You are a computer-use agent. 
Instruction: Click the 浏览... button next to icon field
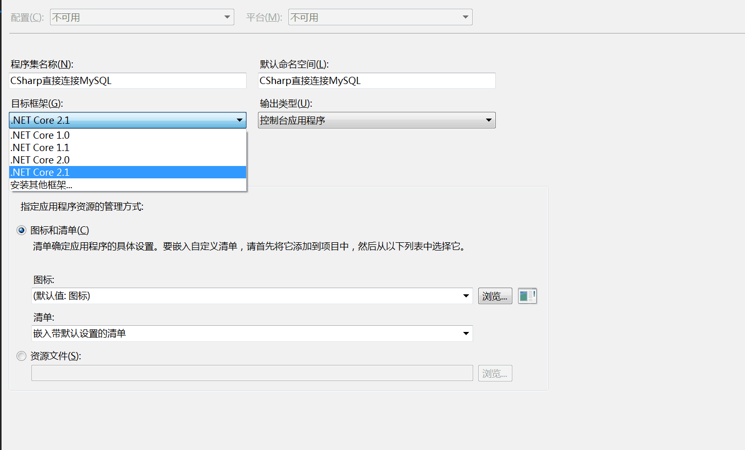pos(495,296)
